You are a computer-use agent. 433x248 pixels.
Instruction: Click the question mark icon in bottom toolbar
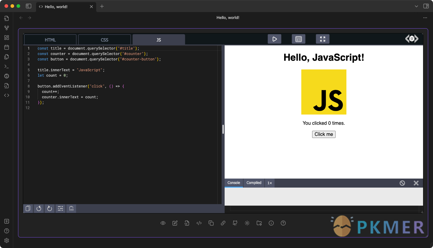tap(283, 223)
